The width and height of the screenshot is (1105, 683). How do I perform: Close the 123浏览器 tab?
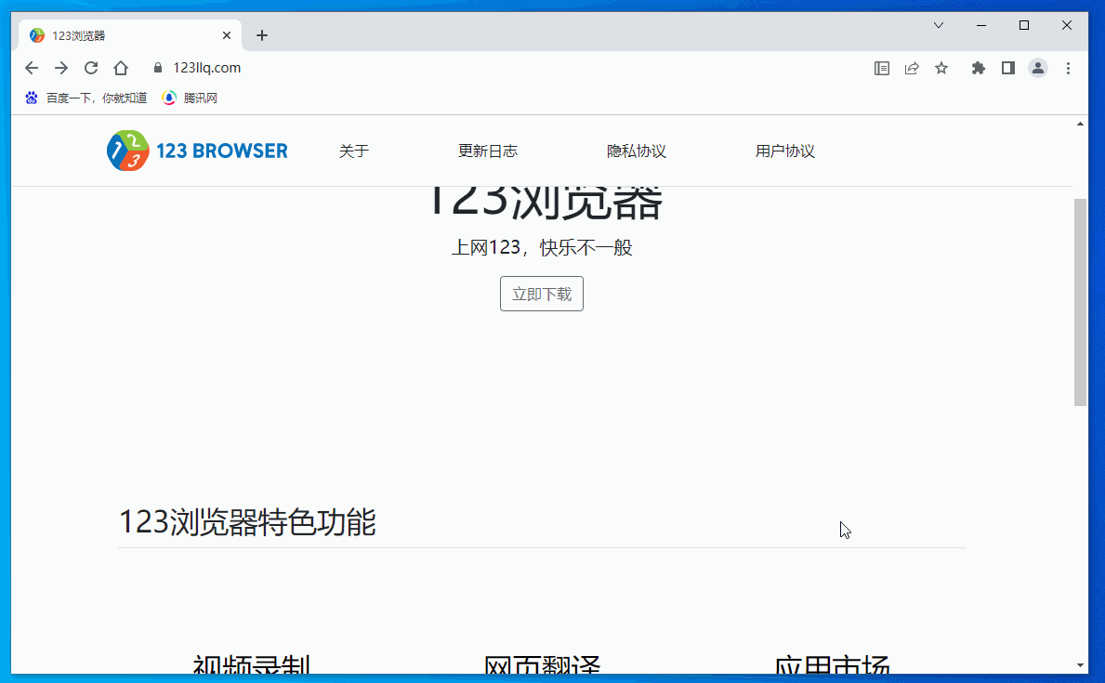coord(227,35)
